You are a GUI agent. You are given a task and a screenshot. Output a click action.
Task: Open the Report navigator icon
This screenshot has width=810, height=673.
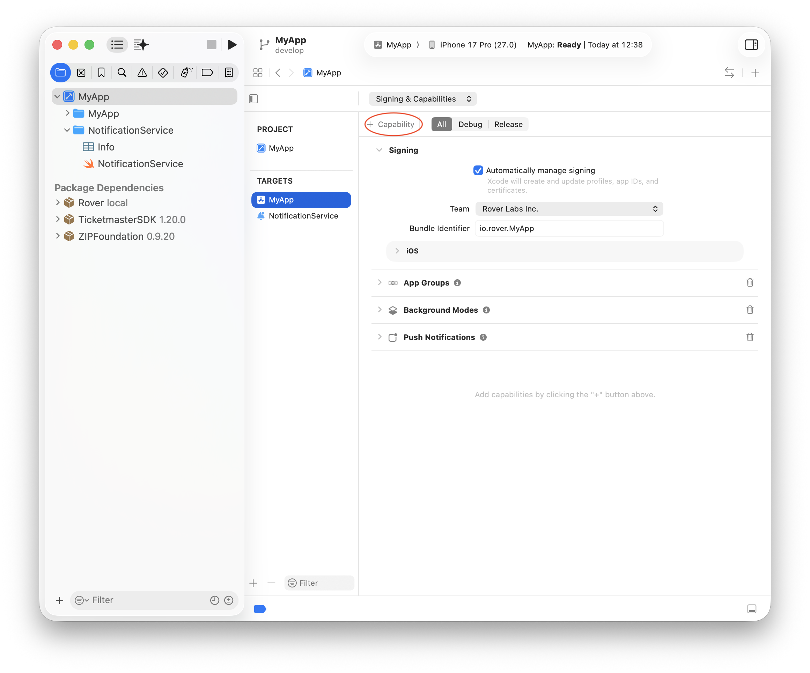pos(229,73)
